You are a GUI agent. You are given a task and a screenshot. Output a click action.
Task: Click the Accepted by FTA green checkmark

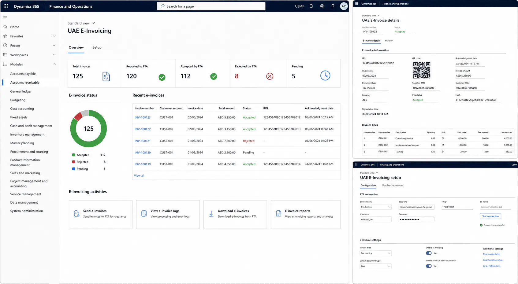click(214, 76)
